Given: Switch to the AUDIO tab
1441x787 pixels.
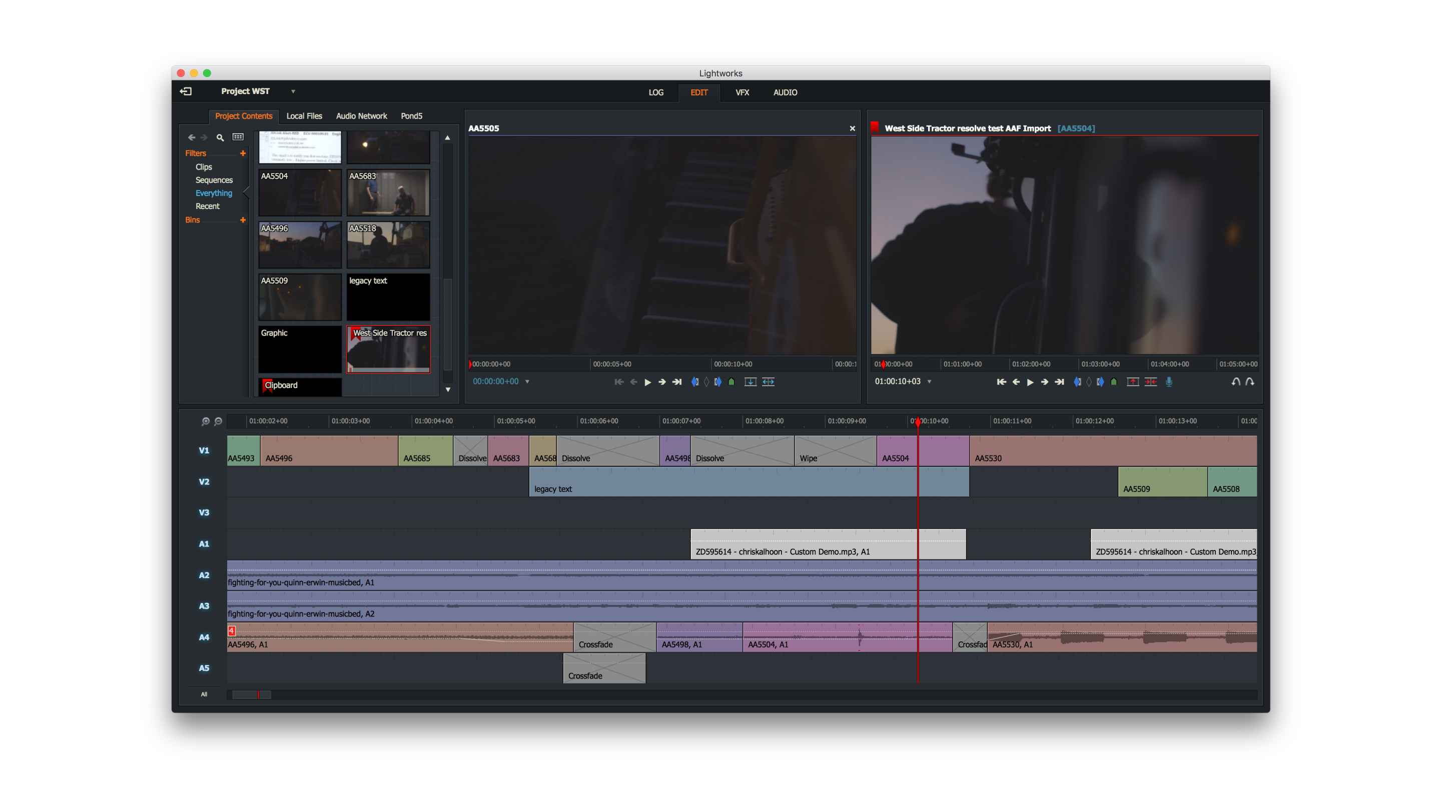Looking at the screenshot, I should coord(786,92).
